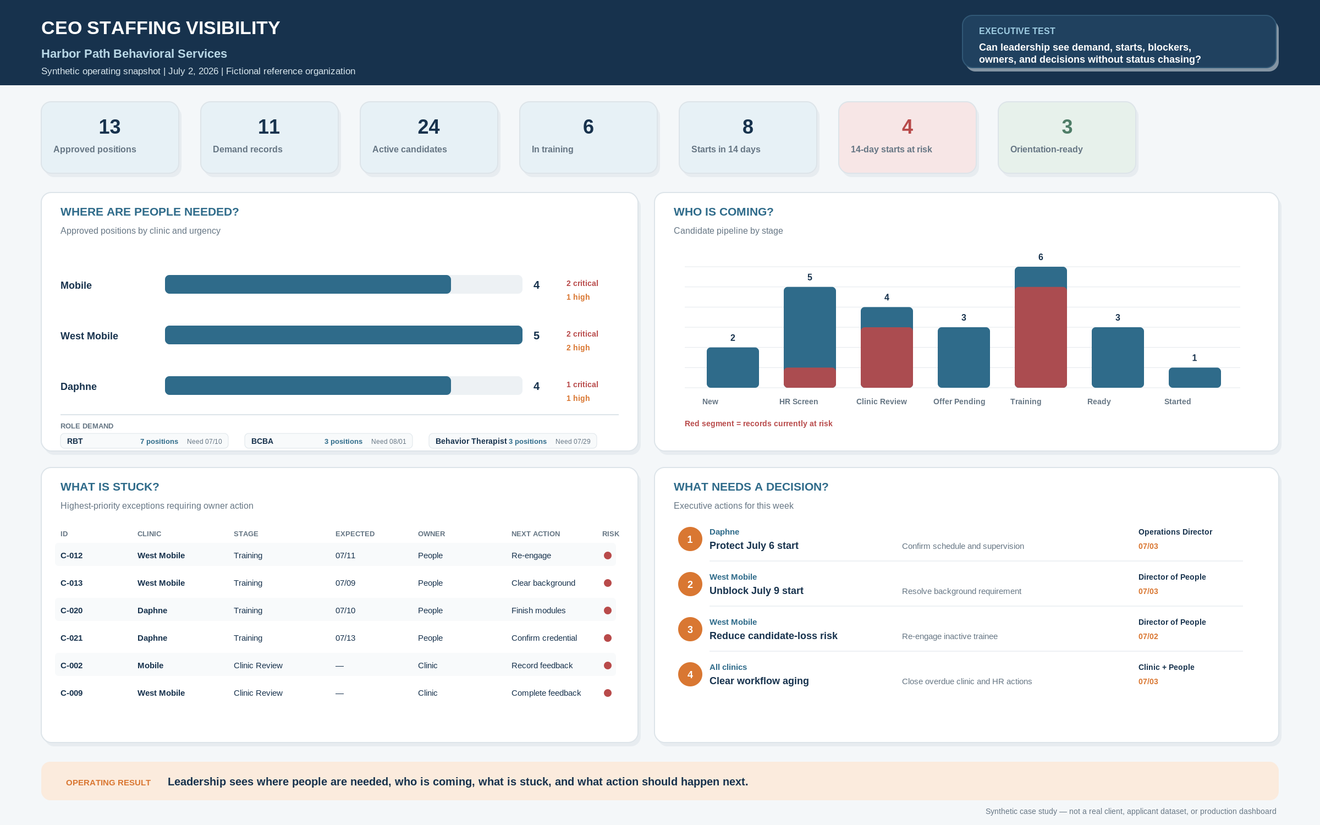Click the Confirm credential next action cell

(544, 638)
